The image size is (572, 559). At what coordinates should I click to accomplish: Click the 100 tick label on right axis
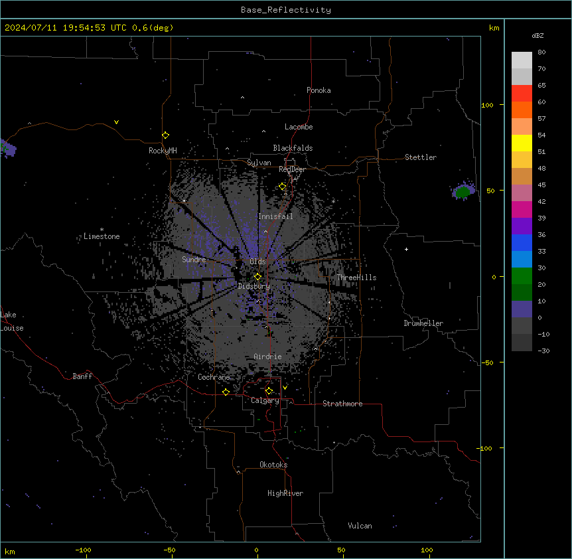[x=487, y=105]
